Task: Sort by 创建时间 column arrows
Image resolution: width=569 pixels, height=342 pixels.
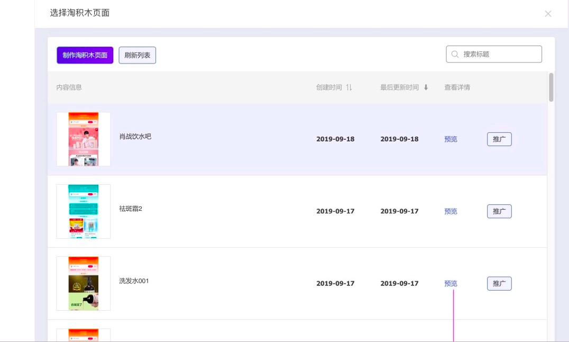Action: point(348,87)
